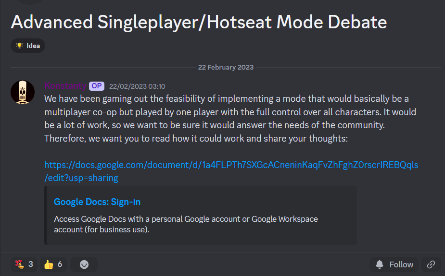Image resolution: width=445 pixels, height=276 pixels.
Task: Click the Advanced Singleplayer/Hotseat Mode Debate title
Action: (199, 22)
